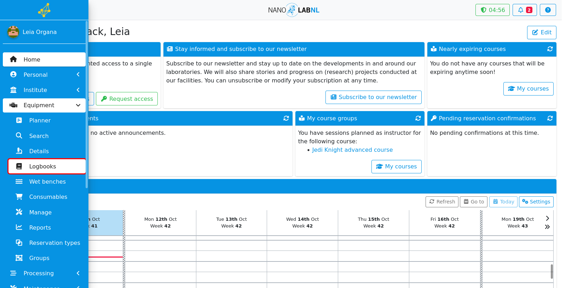Image resolution: width=566 pixels, height=288 pixels.
Task: Click Leia Organa's profile avatar
Action: point(13,32)
